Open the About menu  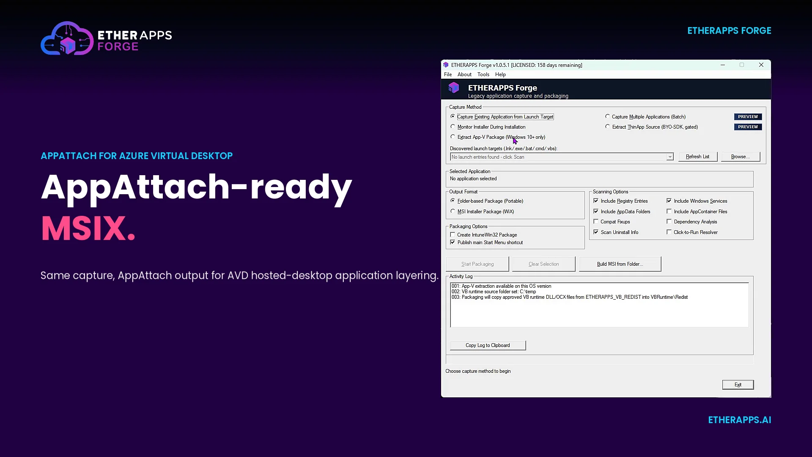464,74
